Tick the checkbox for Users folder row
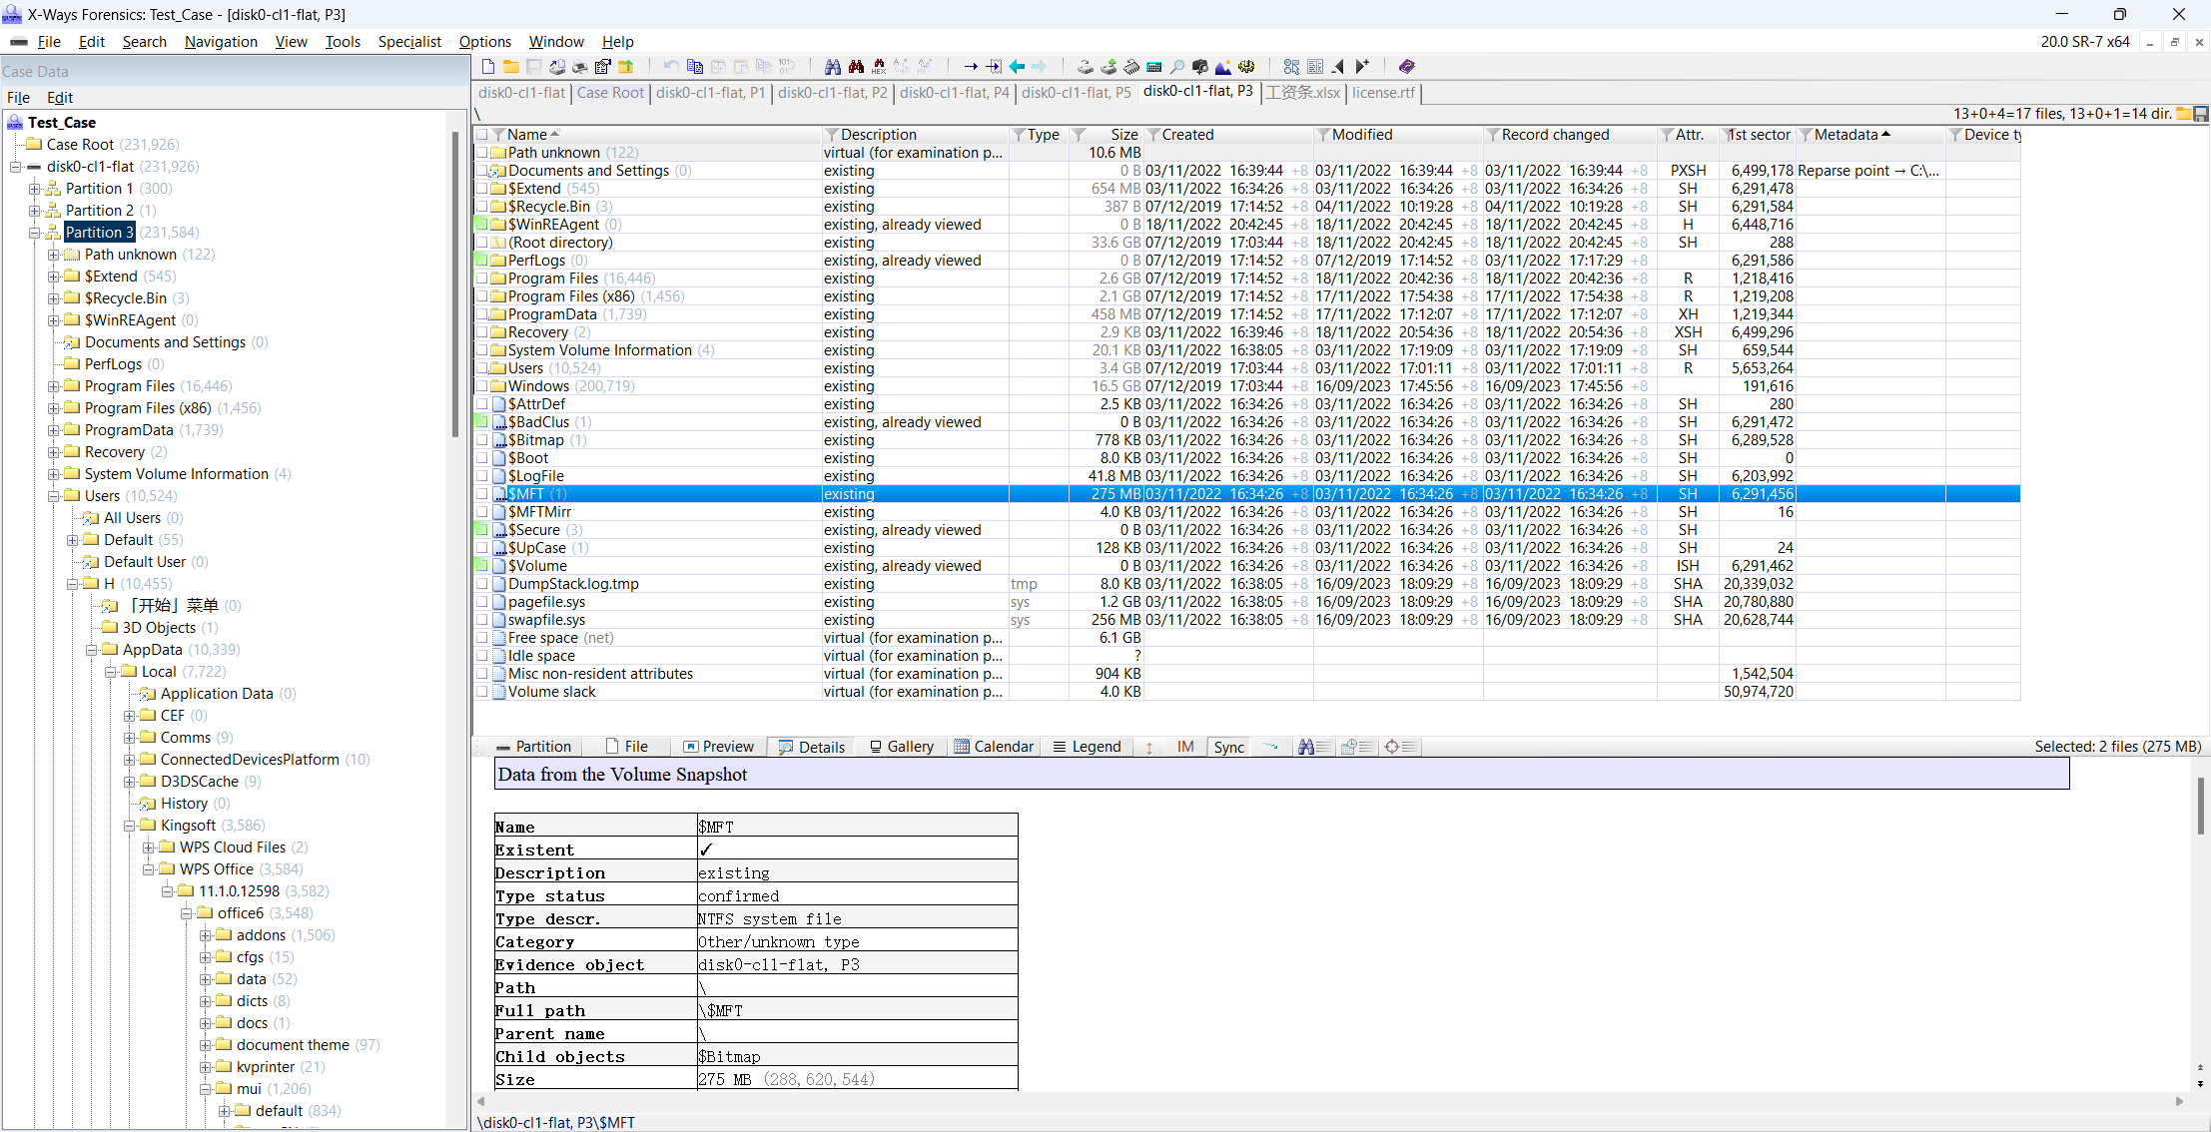The height and width of the screenshot is (1132, 2211). (x=482, y=368)
